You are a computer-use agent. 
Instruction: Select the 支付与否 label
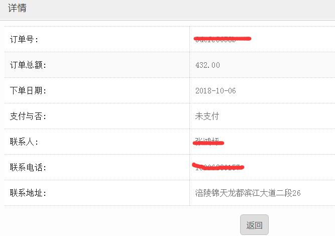28,116
